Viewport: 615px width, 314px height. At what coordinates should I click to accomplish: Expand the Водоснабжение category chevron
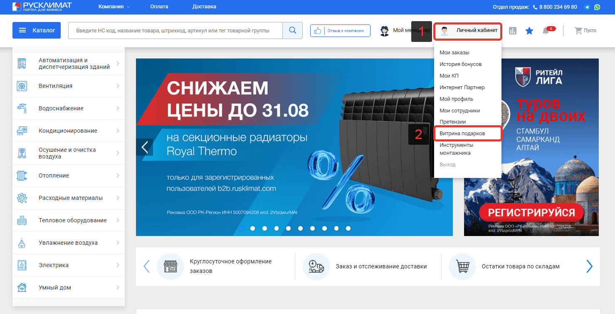(x=118, y=108)
